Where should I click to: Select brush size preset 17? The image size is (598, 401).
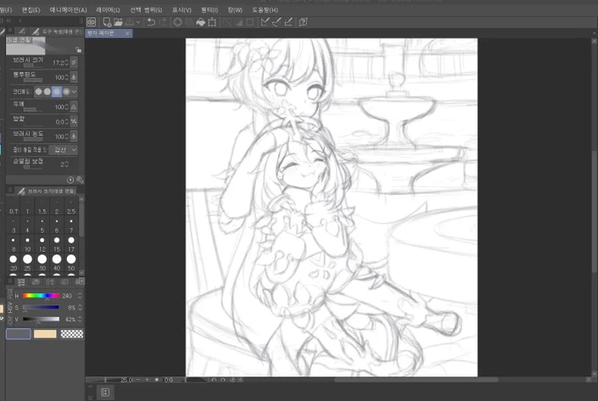click(x=71, y=245)
